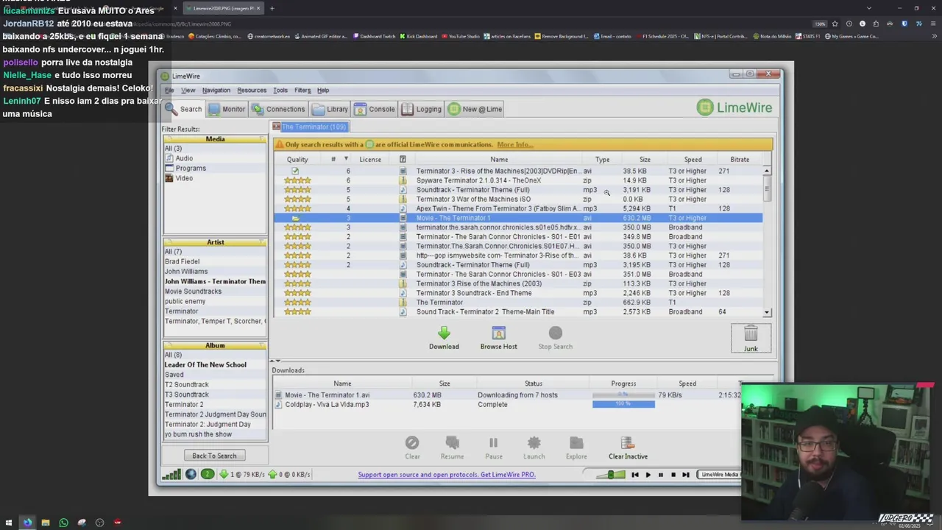Click the warning icon in yellow banner

click(280, 144)
